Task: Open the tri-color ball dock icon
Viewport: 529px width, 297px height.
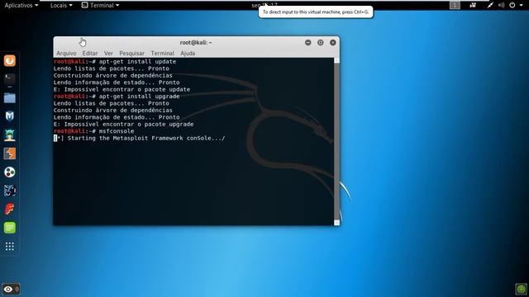Action: (x=9, y=172)
